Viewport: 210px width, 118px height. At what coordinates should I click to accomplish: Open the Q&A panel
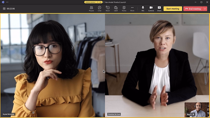116,9
